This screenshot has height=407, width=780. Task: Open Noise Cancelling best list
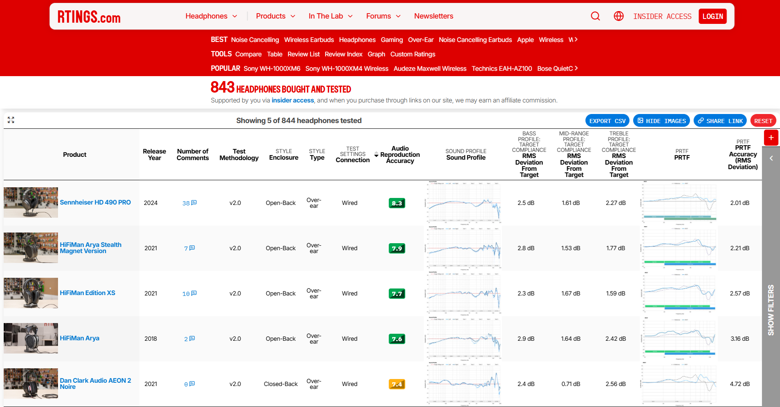click(x=255, y=40)
